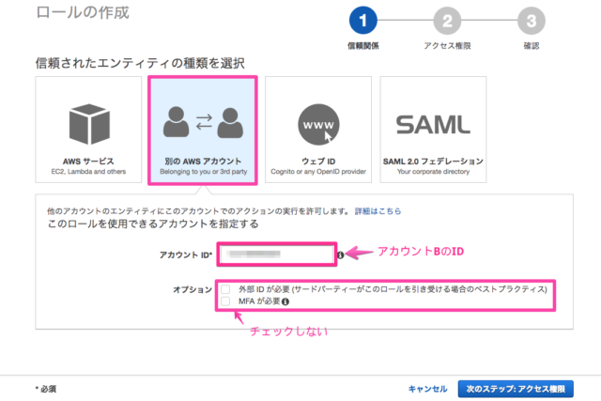The image size is (601, 401).
Task: Click the アカウント ID* field label
Action: pyautogui.click(x=186, y=254)
